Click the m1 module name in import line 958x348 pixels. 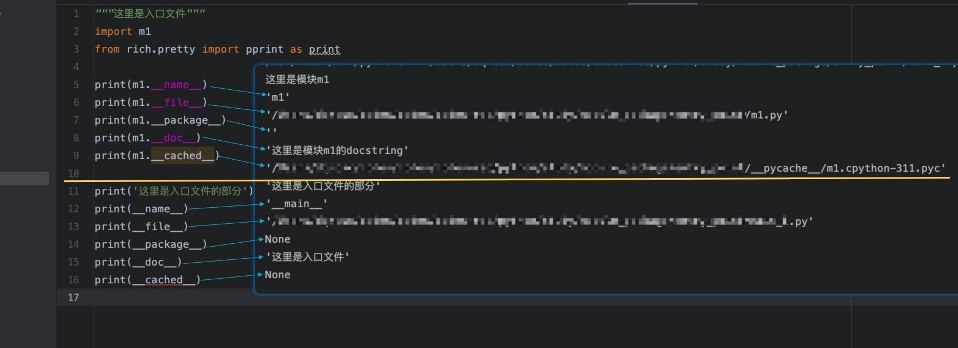click(144, 31)
